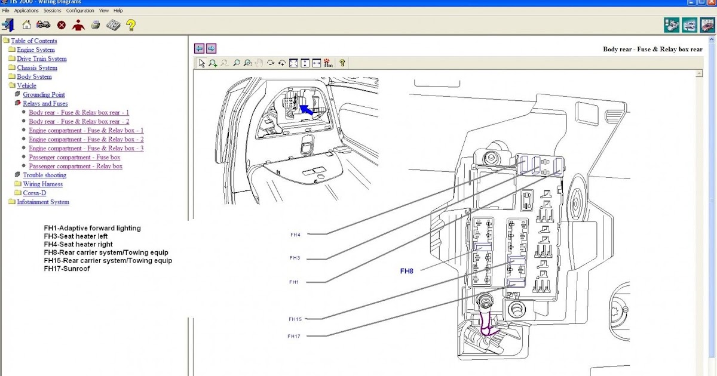
Task: Expand the Infotainment System folder icon
Action: (12, 202)
